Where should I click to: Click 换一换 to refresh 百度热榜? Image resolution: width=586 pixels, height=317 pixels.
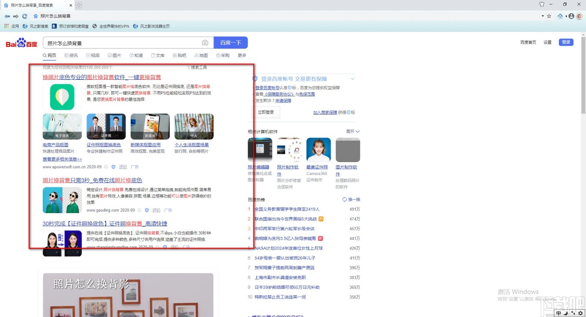point(351,199)
